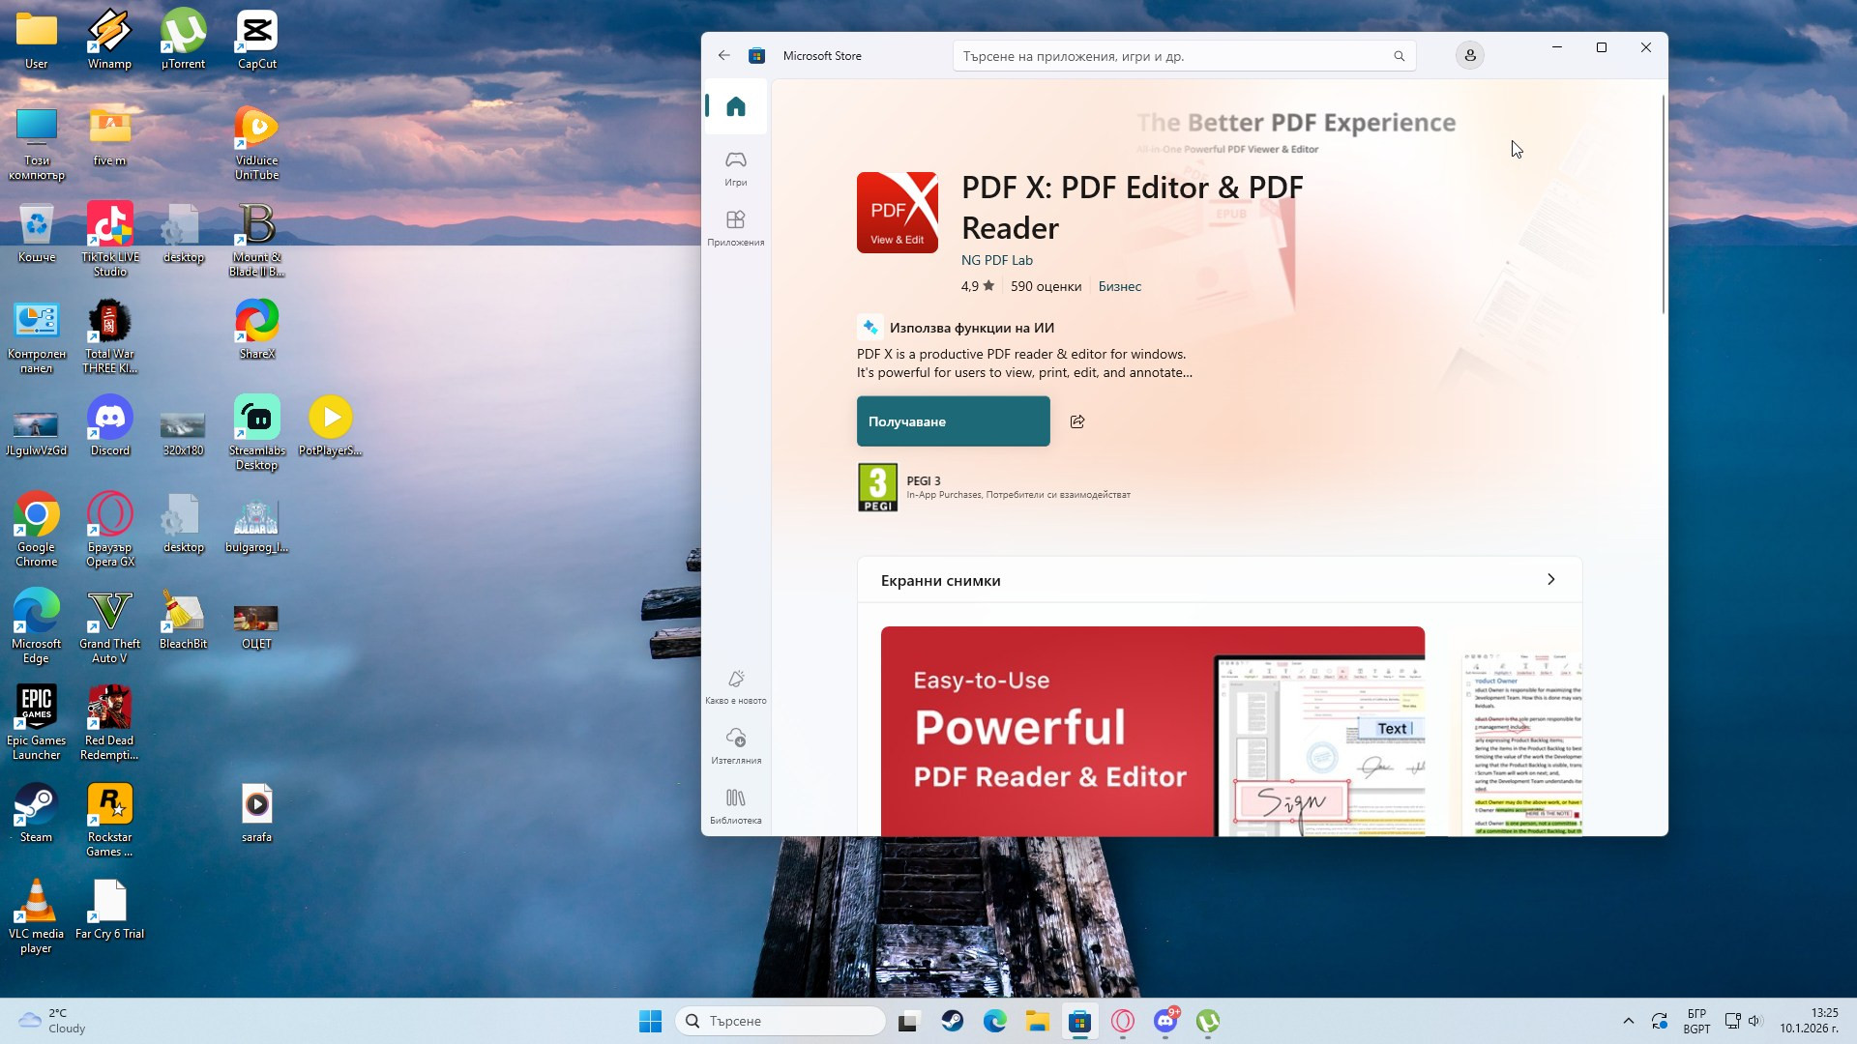Open the Бизнес category link
This screenshot has height=1044, width=1857.
pos(1119,286)
